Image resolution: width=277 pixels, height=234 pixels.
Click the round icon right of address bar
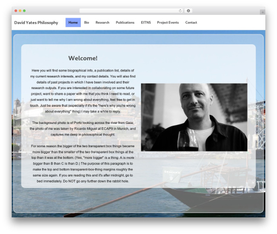(x=188, y=11)
